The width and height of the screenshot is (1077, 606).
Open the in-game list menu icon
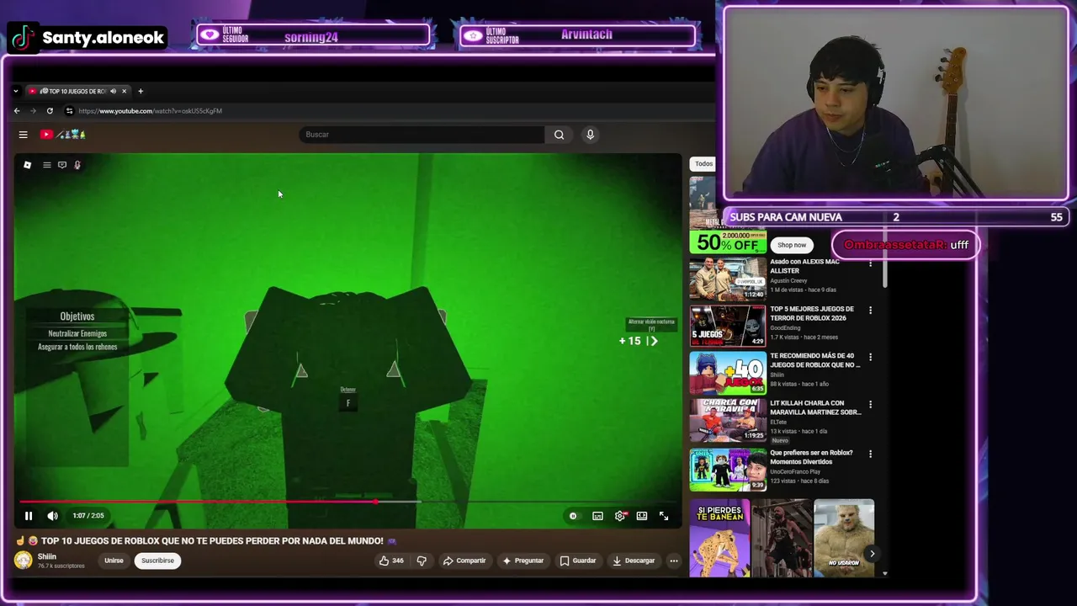pyautogui.click(x=47, y=165)
